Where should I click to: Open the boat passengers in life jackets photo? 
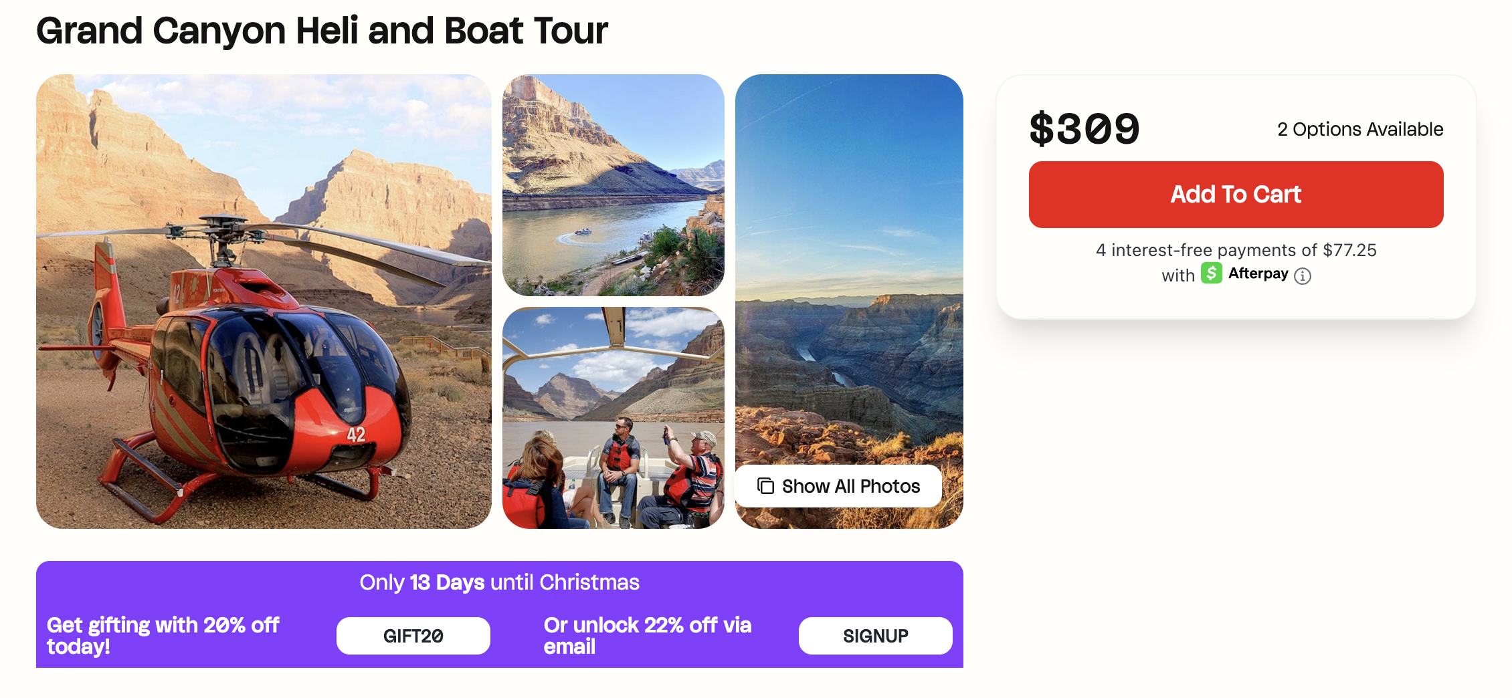613,417
